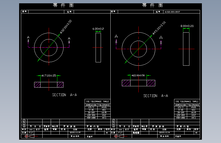Pick the 8.00±0.20 thickness dimension
This screenshot has height=143, width=221.
(x=187, y=26)
